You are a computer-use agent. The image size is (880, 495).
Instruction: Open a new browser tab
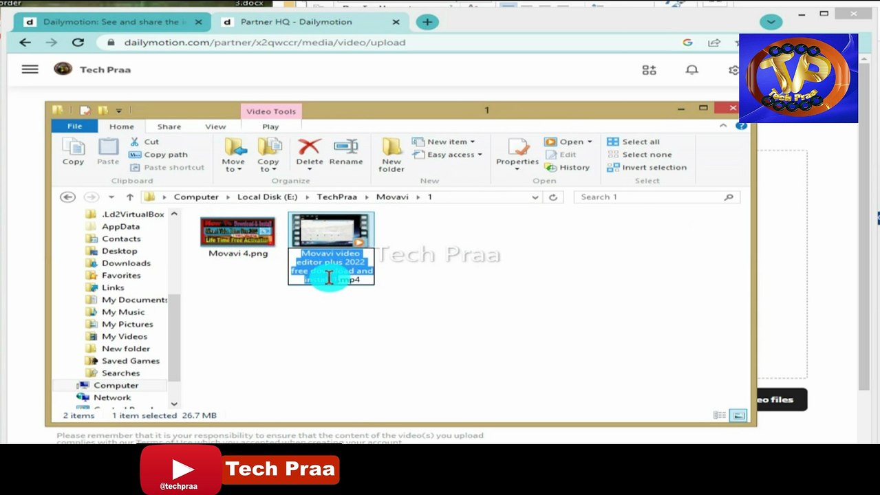point(427,22)
